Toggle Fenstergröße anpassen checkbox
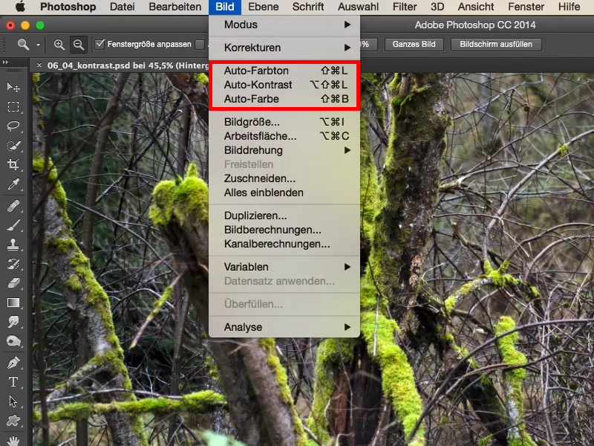 tap(99, 45)
